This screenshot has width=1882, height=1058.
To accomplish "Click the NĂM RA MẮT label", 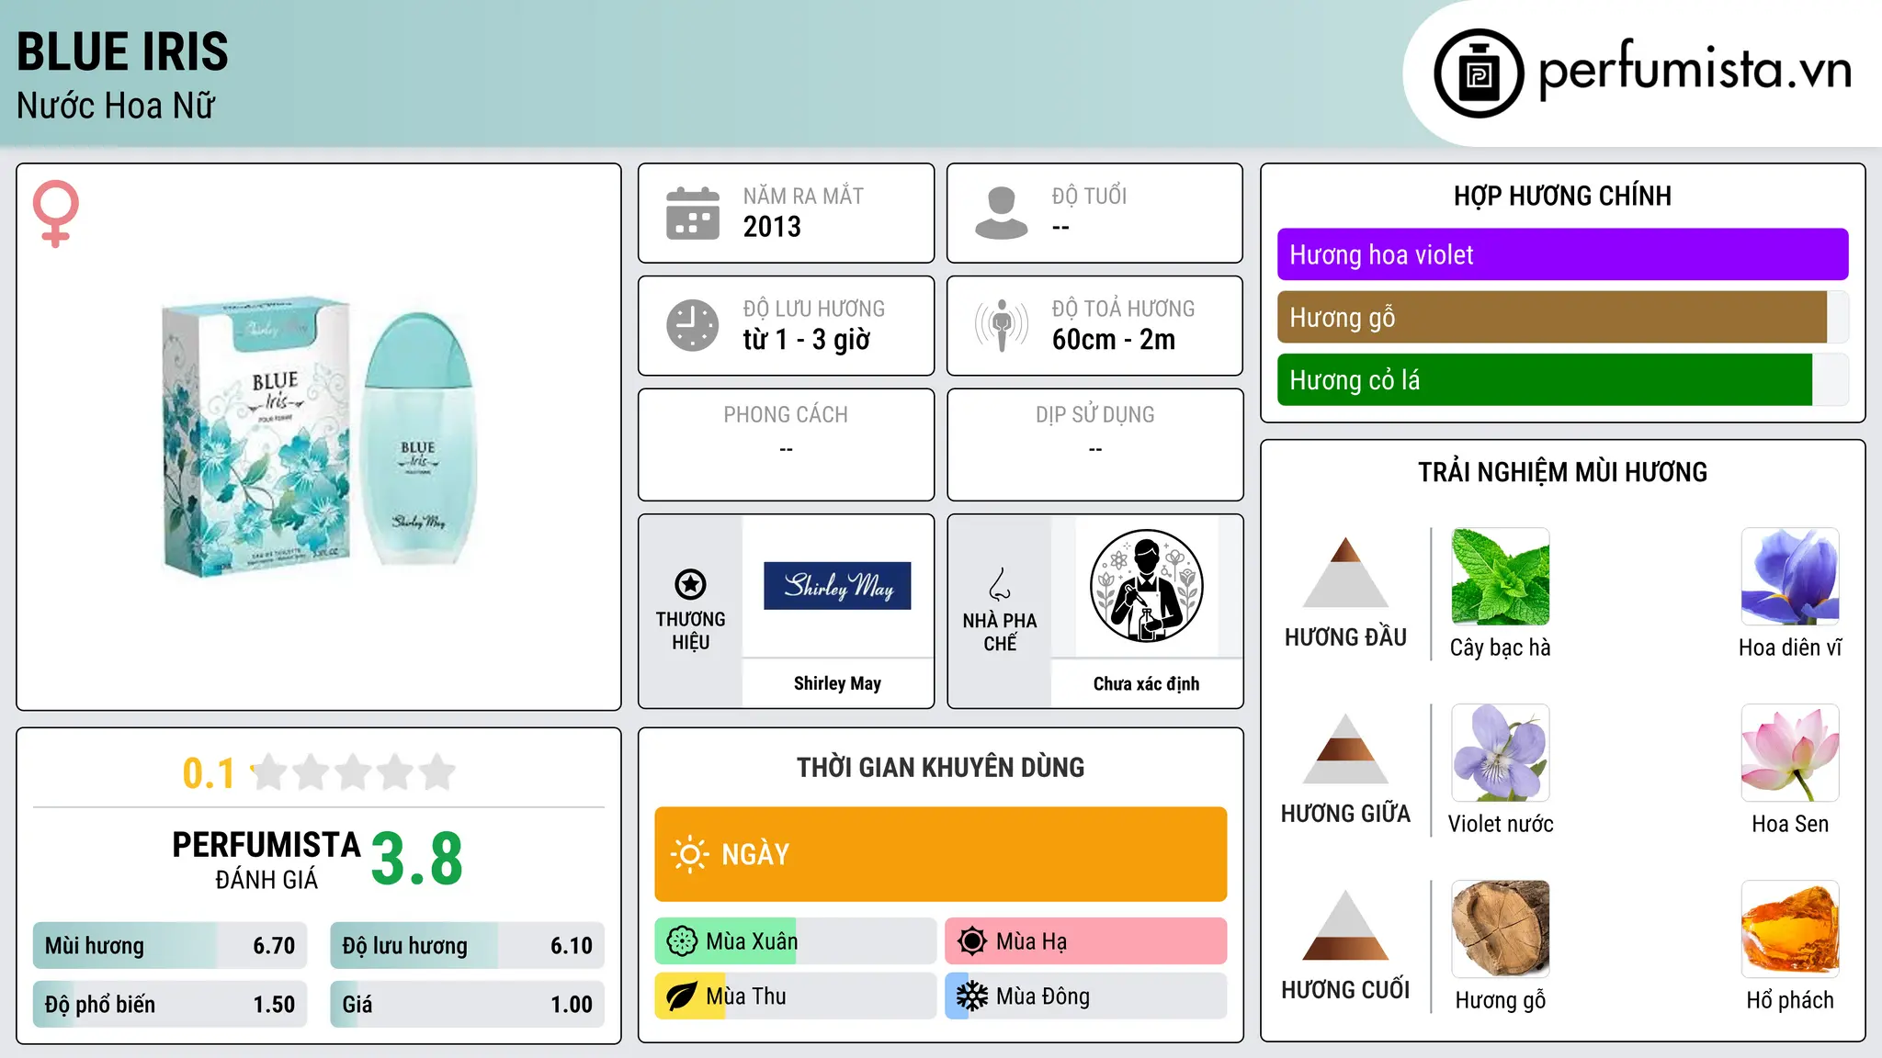I will click(803, 196).
